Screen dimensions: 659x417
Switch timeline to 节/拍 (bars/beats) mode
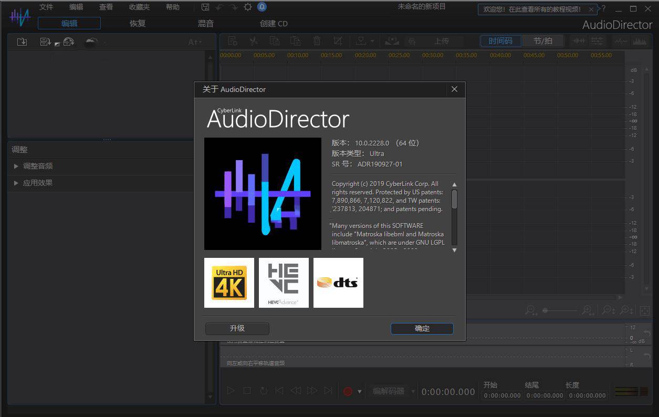coord(542,41)
